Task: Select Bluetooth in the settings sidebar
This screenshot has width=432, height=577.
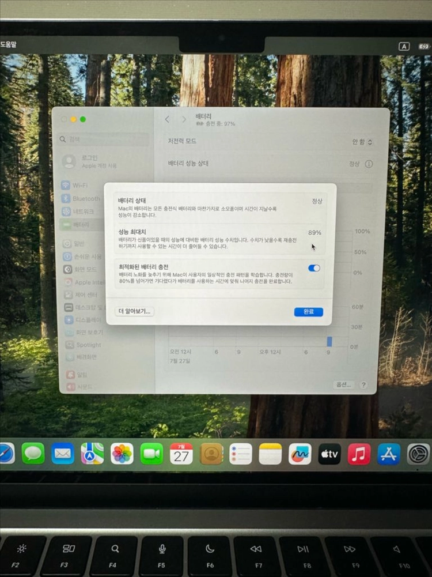Action: 81,198
